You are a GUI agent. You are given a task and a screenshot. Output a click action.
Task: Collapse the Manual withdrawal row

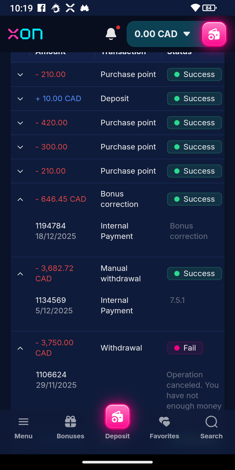tap(20, 274)
